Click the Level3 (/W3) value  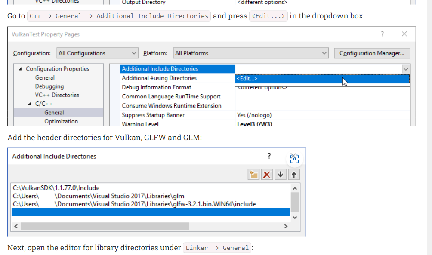tap(255, 124)
